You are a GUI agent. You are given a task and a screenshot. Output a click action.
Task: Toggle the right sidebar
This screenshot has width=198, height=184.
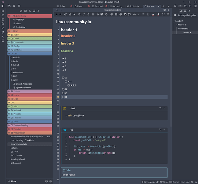pos(195,6)
